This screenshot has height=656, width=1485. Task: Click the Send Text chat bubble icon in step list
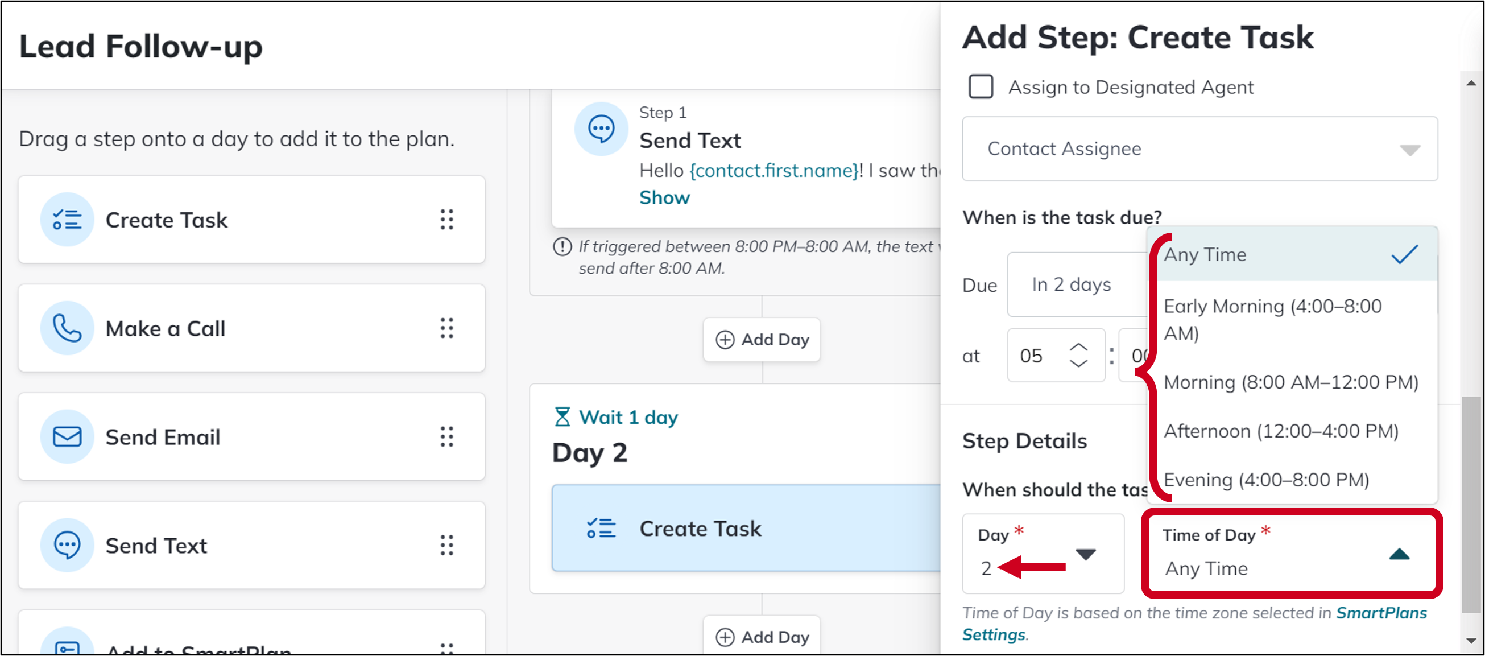67,544
